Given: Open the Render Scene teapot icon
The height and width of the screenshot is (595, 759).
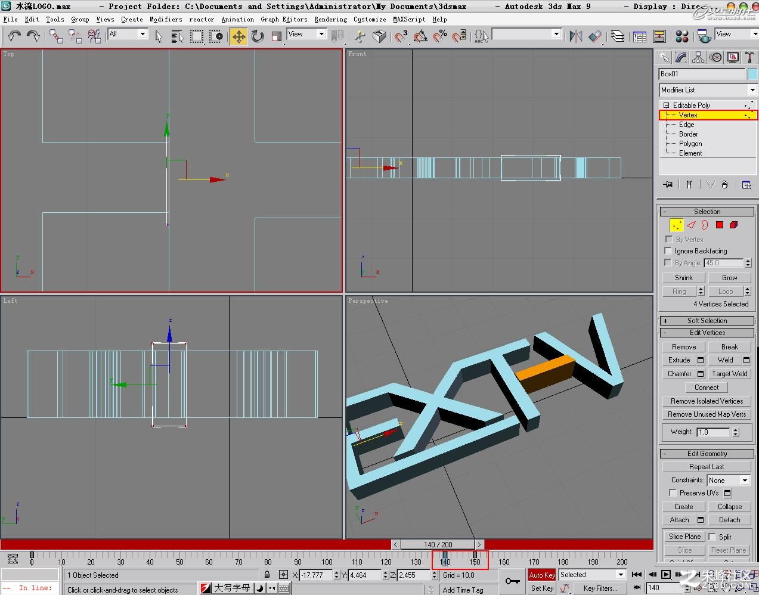Looking at the screenshot, I should point(704,36).
